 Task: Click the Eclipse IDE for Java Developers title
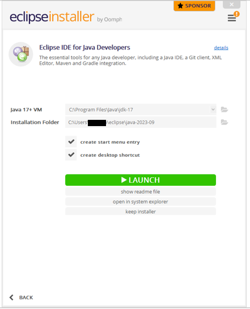84,48
